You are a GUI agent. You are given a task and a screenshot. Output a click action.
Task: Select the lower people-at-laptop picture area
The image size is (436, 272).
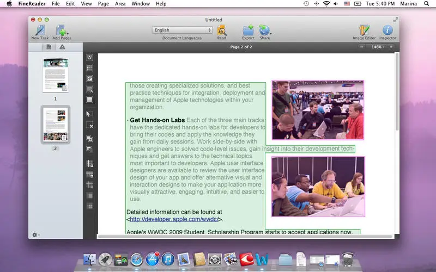click(318, 187)
